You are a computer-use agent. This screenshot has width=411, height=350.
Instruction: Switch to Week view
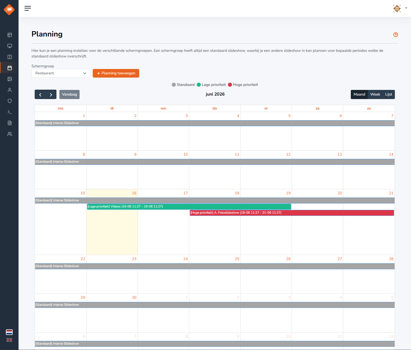click(x=375, y=94)
